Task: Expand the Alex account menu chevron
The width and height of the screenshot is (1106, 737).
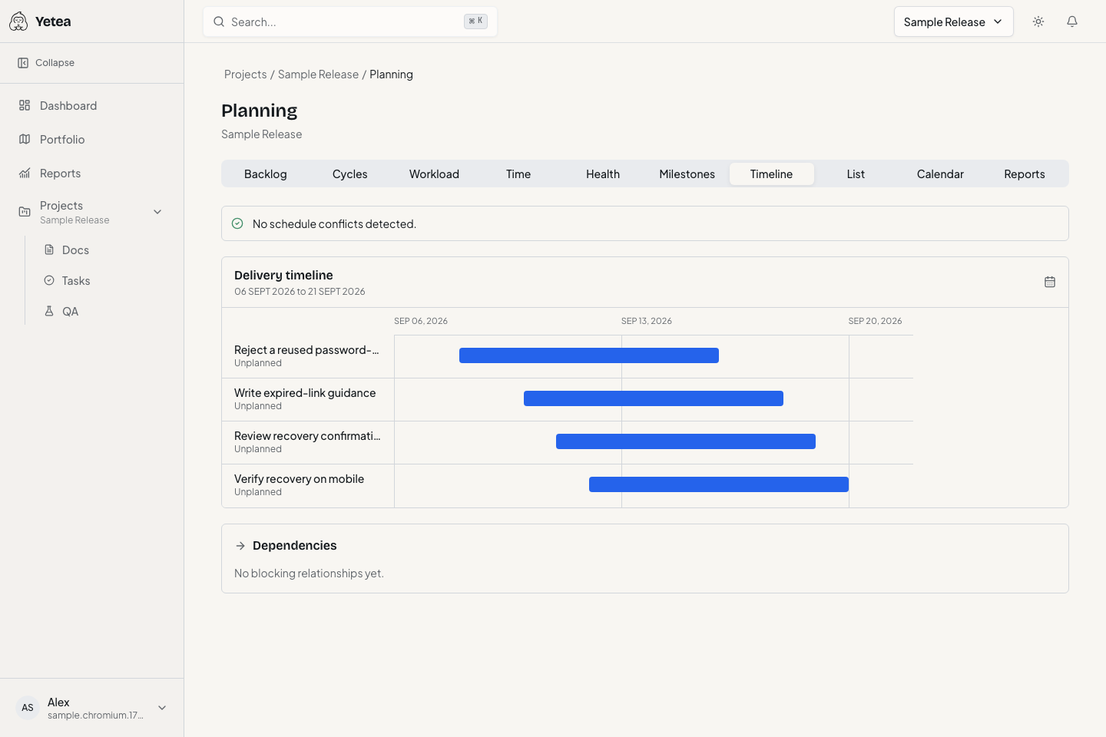Action: [162, 708]
